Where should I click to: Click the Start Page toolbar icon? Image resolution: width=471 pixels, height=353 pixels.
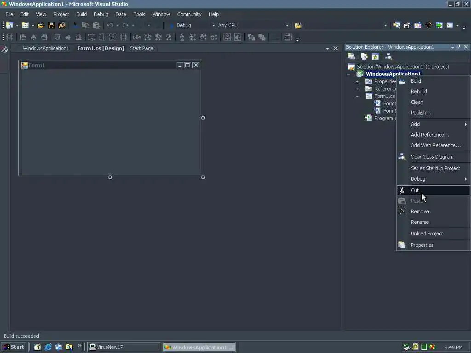click(x=439, y=26)
